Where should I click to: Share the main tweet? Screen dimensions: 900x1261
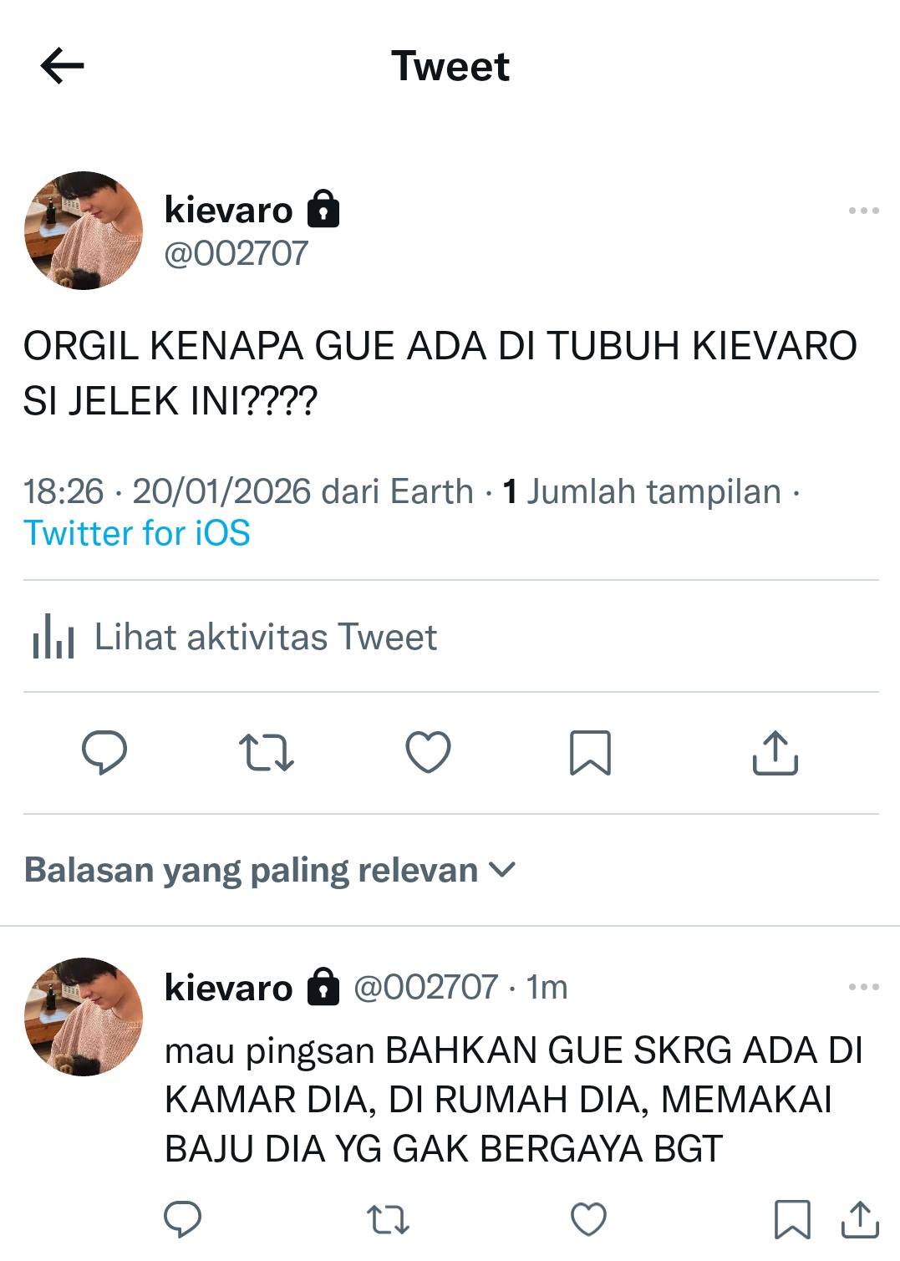775,753
